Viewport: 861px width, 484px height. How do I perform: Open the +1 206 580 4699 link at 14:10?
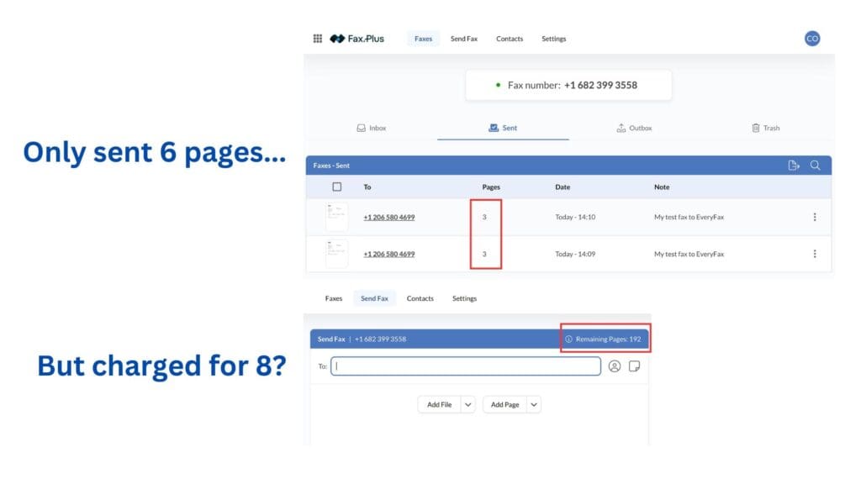[388, 217]
